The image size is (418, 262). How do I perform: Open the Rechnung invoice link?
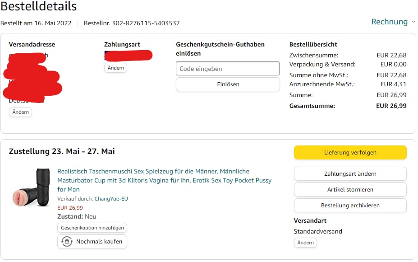(x=389, y=22)
